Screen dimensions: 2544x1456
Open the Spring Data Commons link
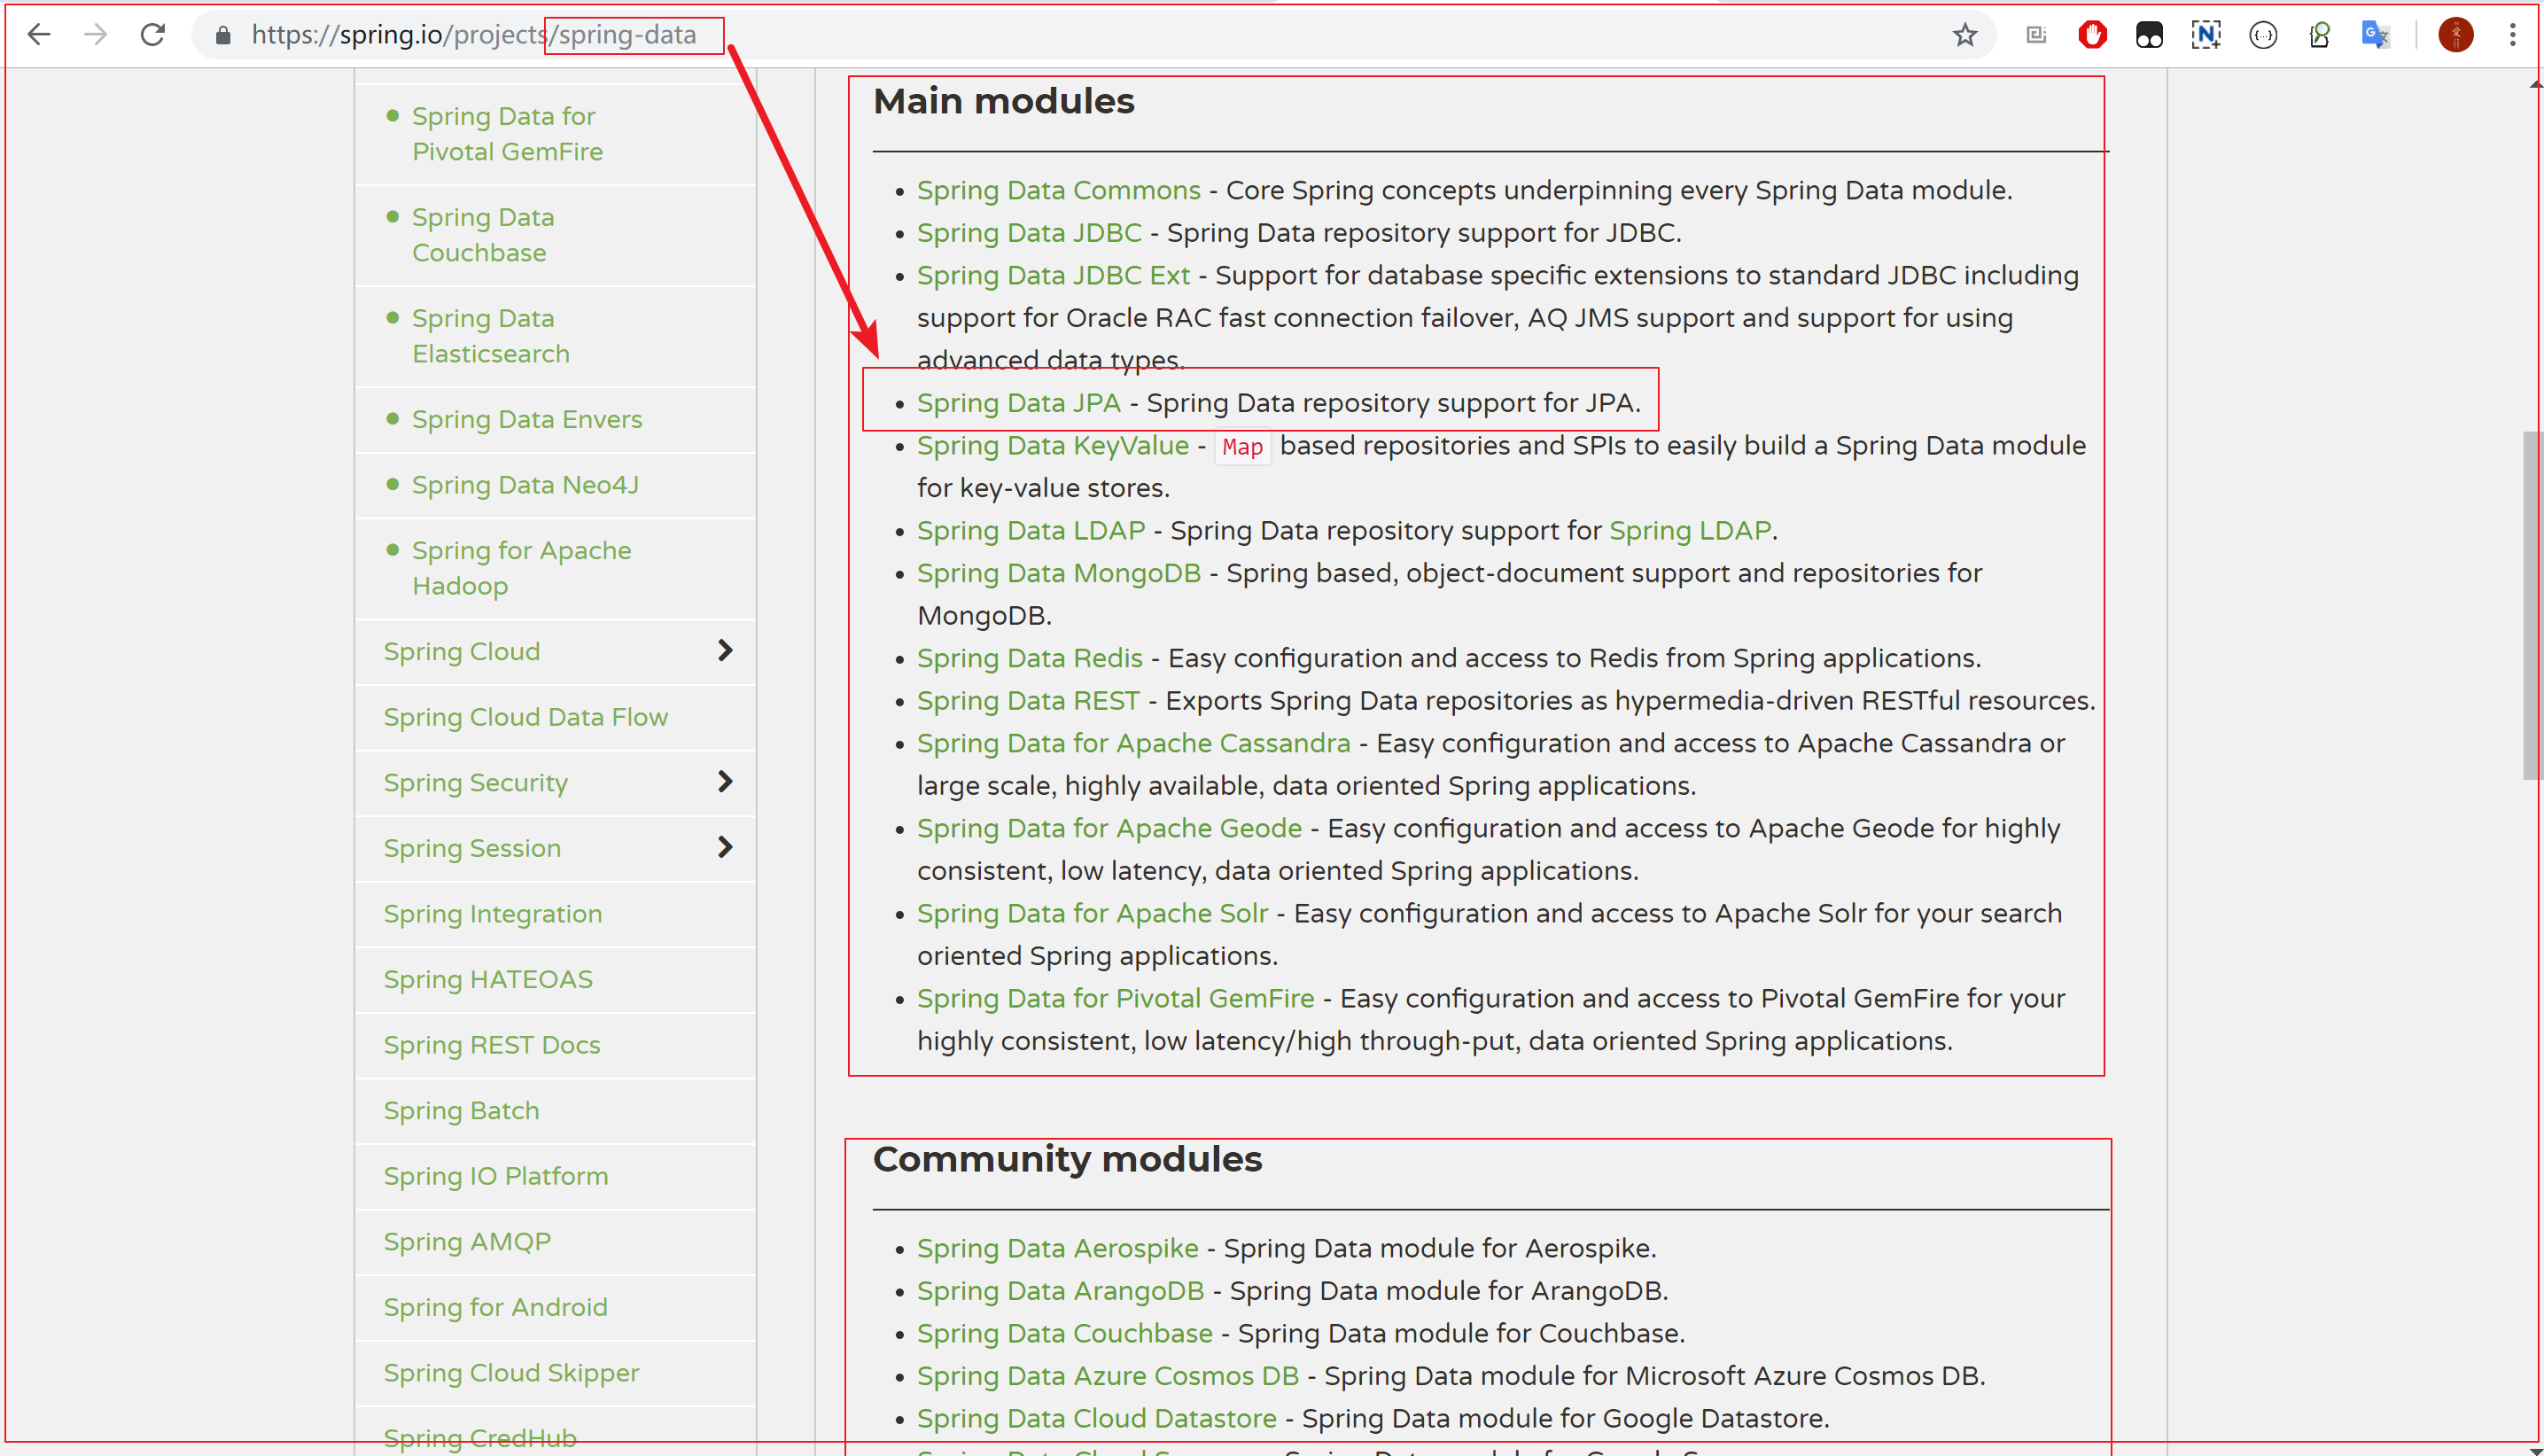pyautogui.click(x=1059, y=190)
